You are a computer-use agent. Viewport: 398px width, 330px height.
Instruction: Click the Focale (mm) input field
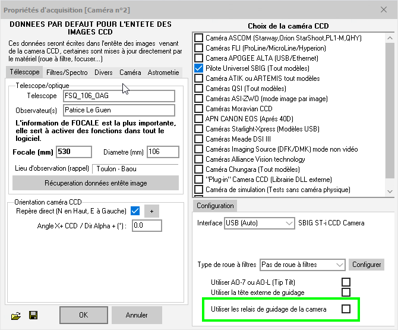74,152
